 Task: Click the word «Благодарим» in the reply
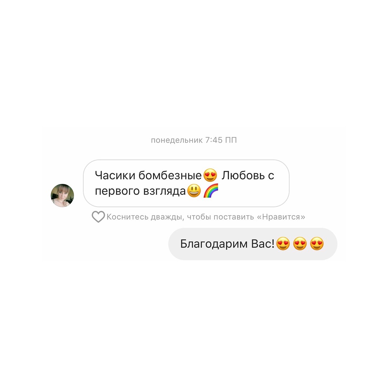tap(214, 244)
